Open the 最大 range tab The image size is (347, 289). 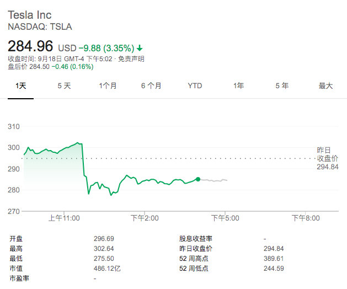(x=325, y=86)
